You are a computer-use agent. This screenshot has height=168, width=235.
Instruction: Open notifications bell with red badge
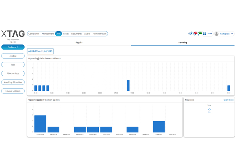[194, 34]
